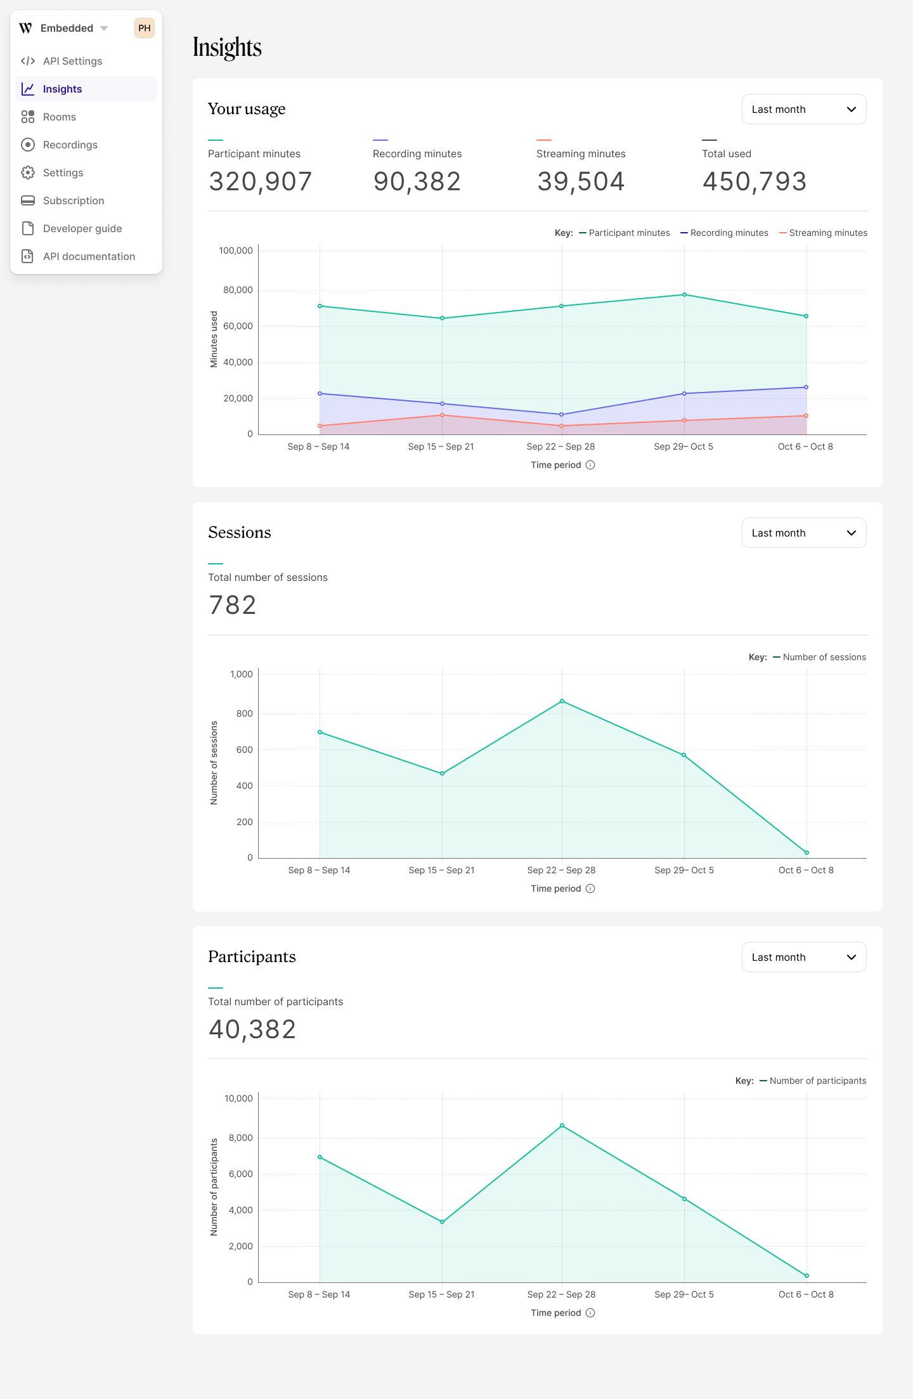Click the Rooms grid icon

(28, 117)
